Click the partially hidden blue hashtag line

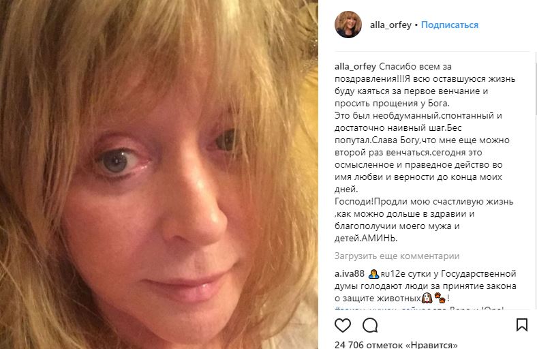(419, 308)
